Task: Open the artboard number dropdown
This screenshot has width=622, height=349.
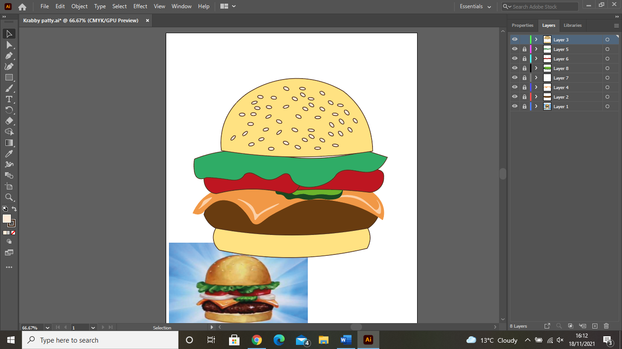Action: 93,327
